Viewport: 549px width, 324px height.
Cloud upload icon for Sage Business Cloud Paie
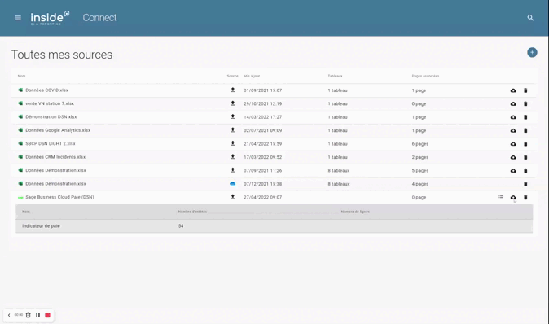tap(513, 197)
